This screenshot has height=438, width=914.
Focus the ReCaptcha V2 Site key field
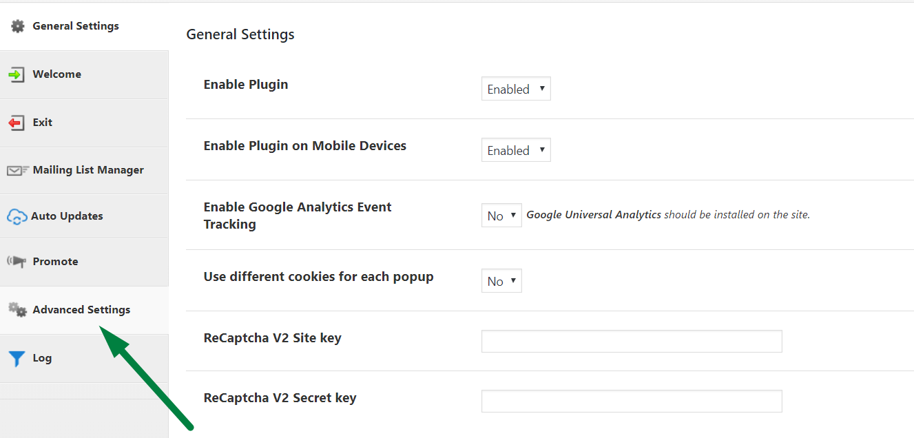click(632, 341)
